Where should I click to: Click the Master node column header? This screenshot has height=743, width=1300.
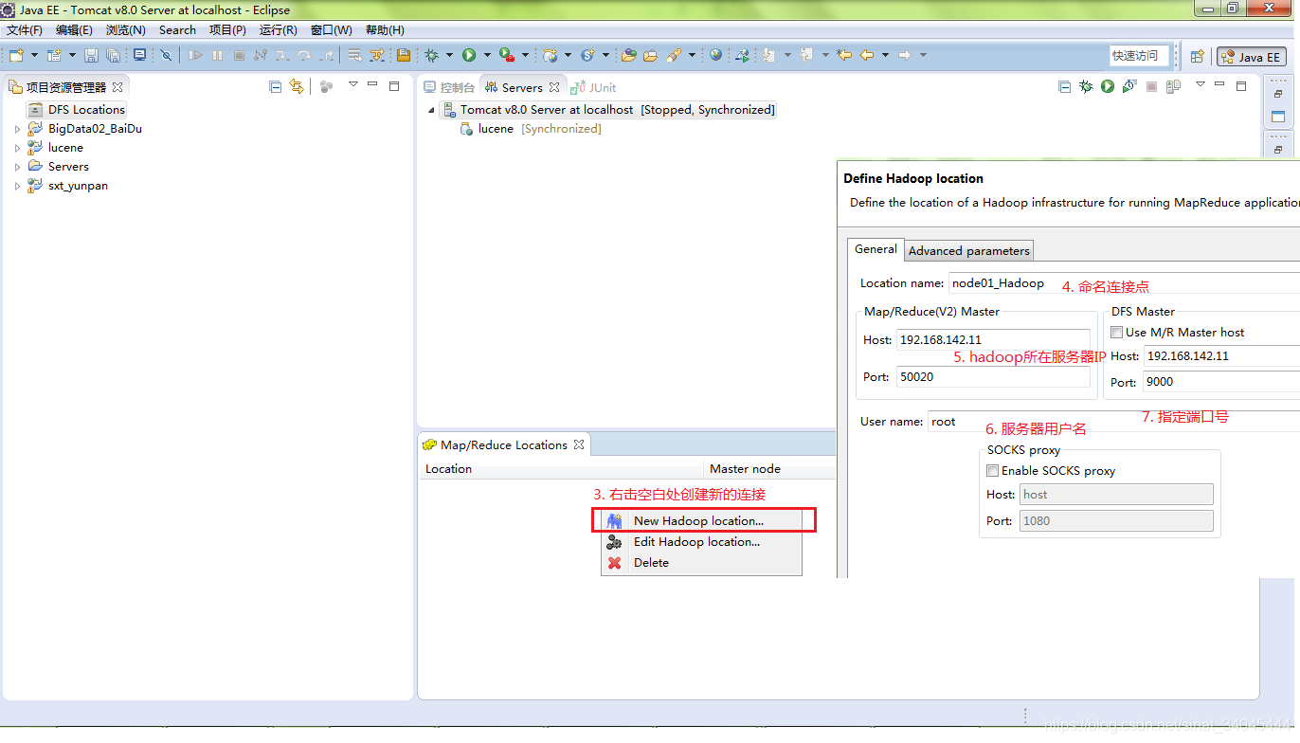[770, 469]
